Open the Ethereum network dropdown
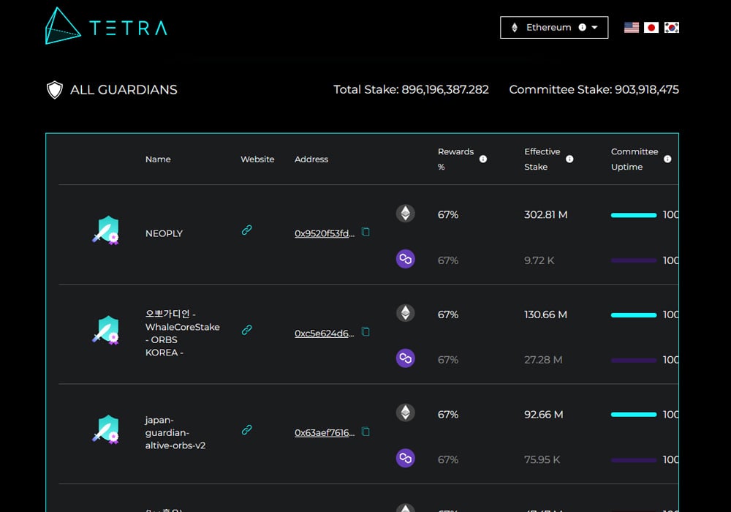Screen dimensions: 731x512 point(554,28)
